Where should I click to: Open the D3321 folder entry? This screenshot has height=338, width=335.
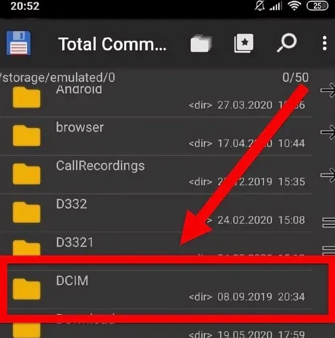click(x=156, y=244)
